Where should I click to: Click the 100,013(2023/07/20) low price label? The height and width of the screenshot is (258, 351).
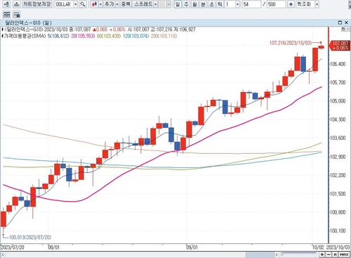30,238
